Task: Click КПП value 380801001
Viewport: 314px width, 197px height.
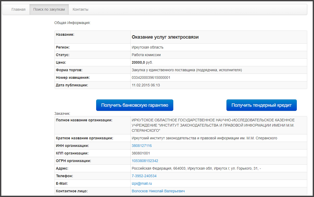Action: [141, 153]
